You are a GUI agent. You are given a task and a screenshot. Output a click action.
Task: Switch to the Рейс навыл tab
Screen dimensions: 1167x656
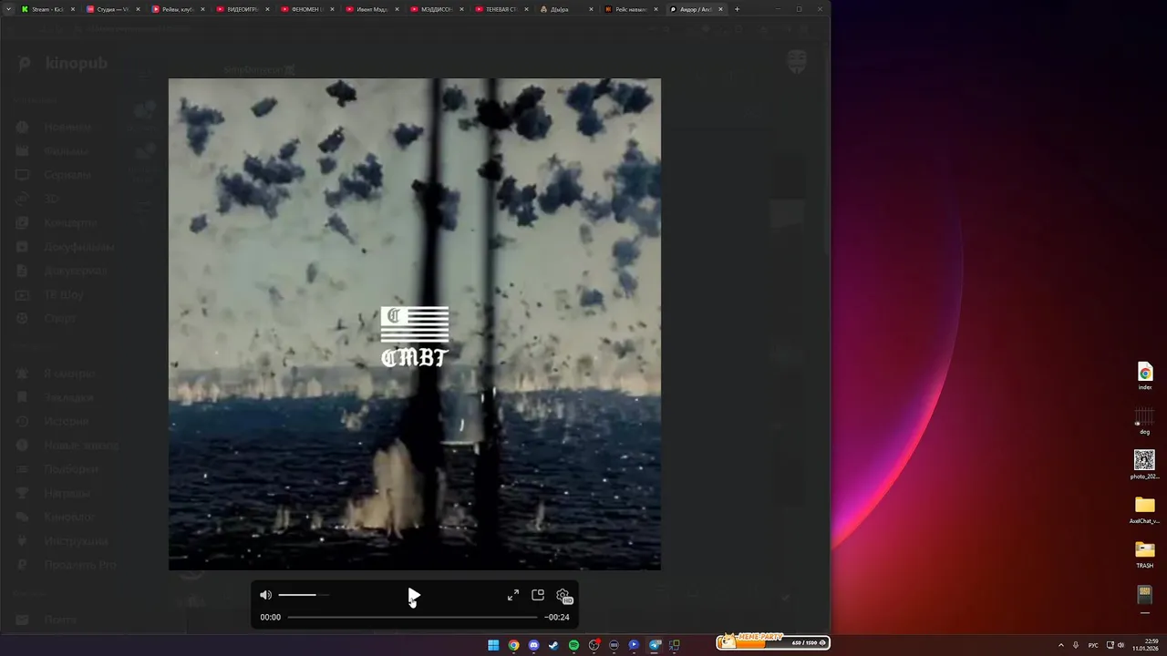632,9
